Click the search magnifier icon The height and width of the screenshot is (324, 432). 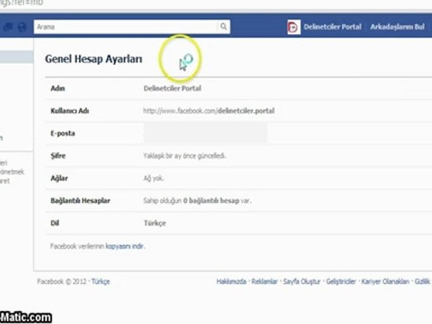224,27
